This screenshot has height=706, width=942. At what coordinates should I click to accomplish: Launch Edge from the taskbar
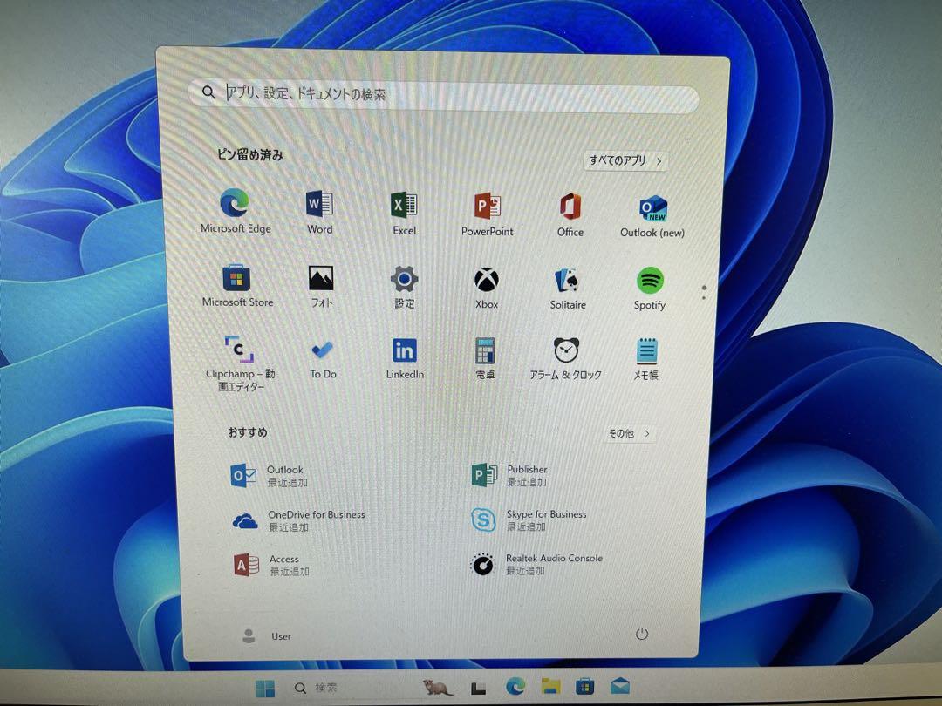[x=515, y=686]
